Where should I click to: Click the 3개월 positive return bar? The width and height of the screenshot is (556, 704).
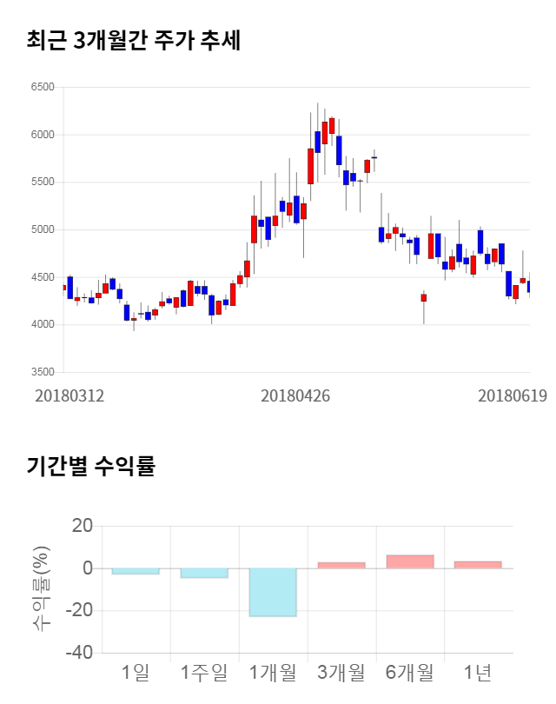pyautogui.click(x=341, y=565)
